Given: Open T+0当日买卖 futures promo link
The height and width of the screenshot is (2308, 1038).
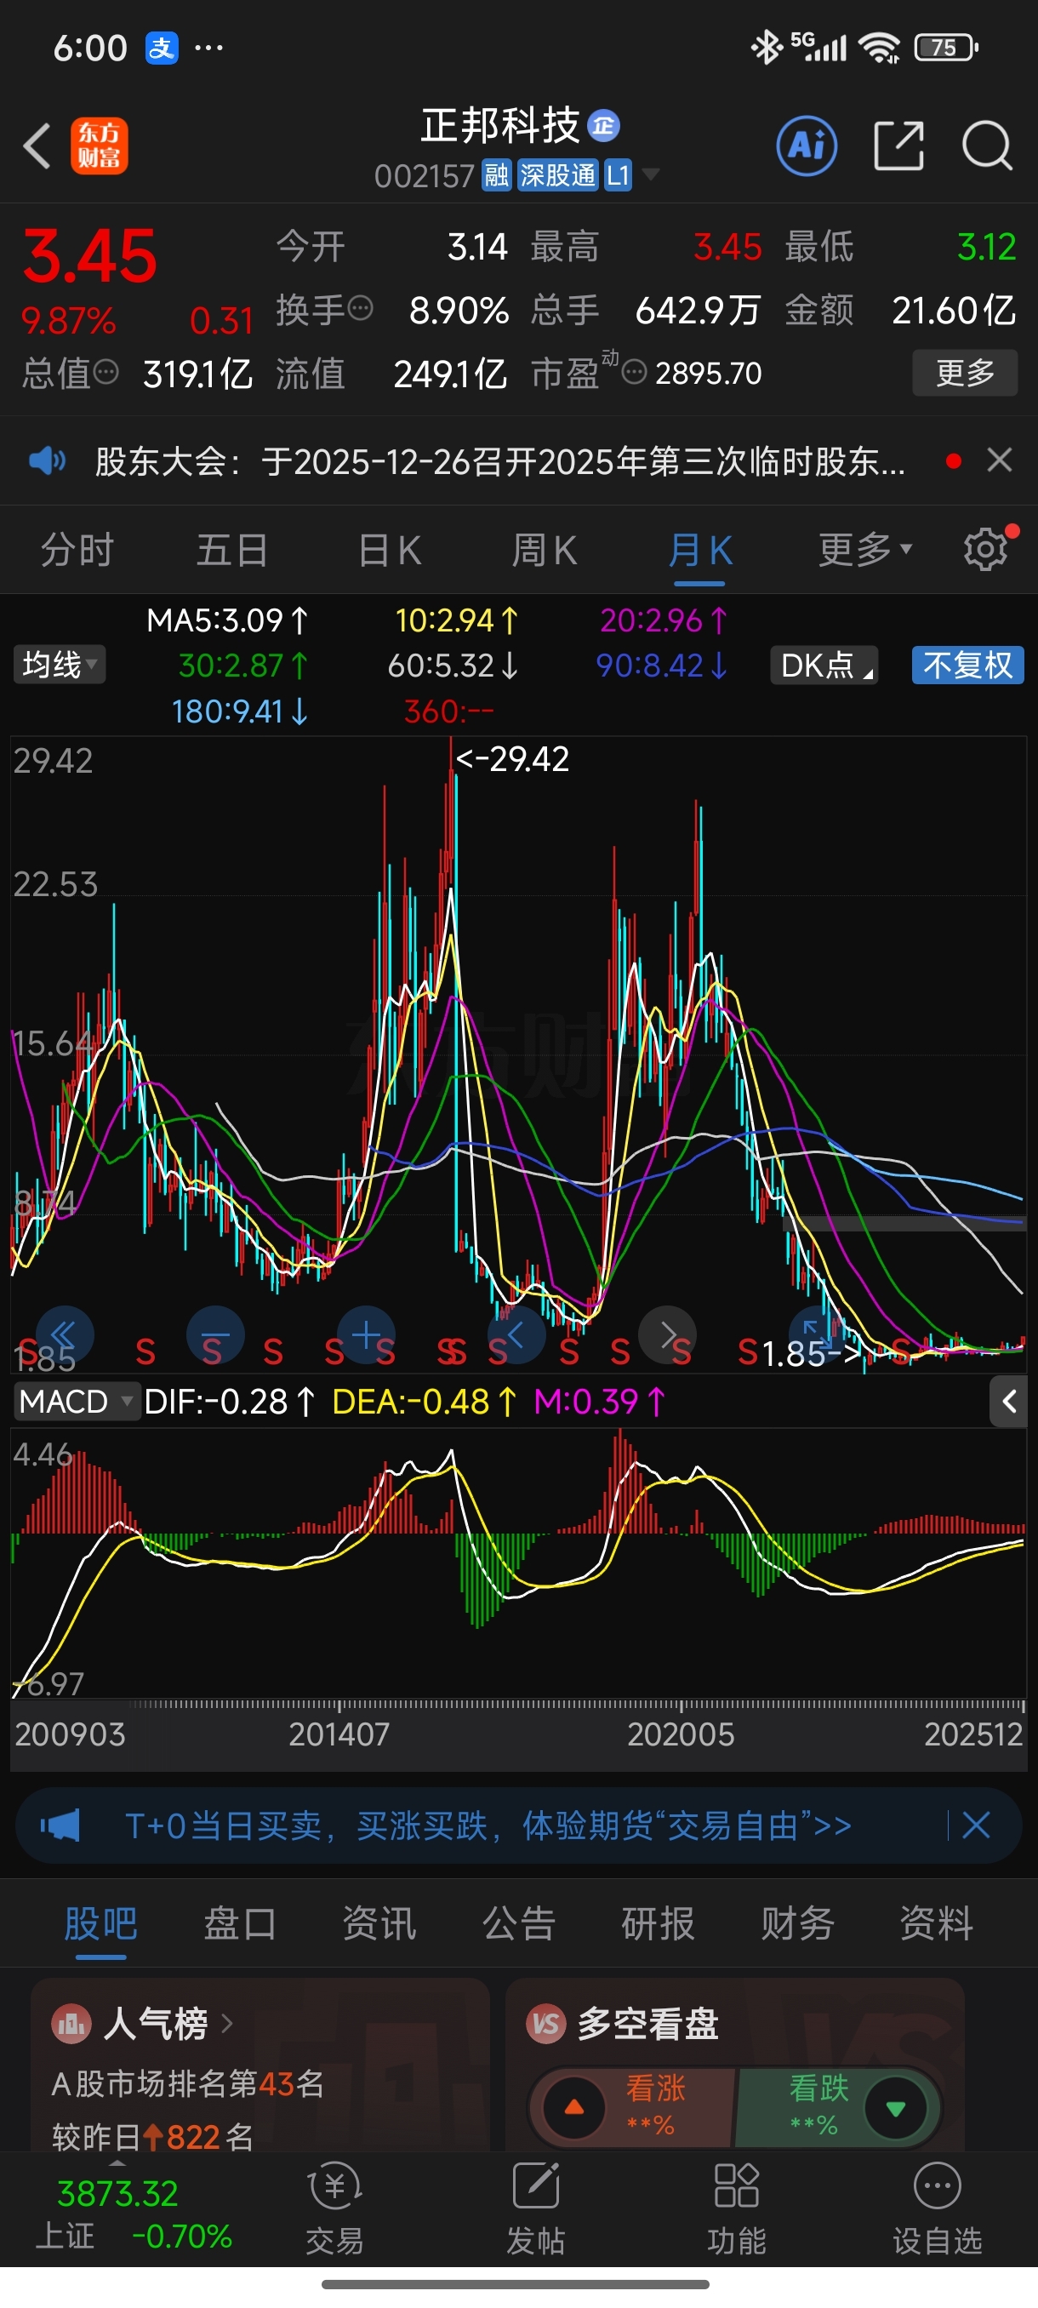Looking at the screenshot, I should pos(488,1825).
